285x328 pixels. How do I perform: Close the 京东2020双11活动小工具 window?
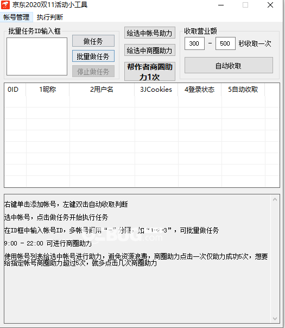[x=270, y=5]
